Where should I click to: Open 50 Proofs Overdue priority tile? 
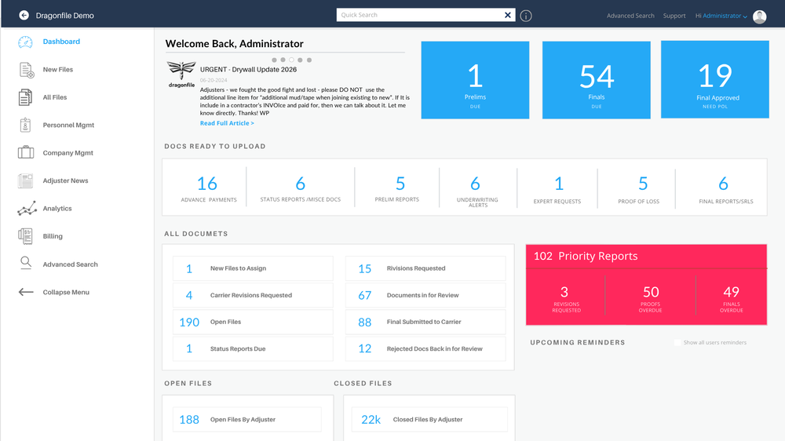pos(650,298)
